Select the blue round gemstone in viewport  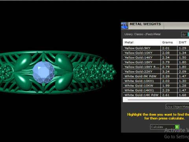click(44, 72)
